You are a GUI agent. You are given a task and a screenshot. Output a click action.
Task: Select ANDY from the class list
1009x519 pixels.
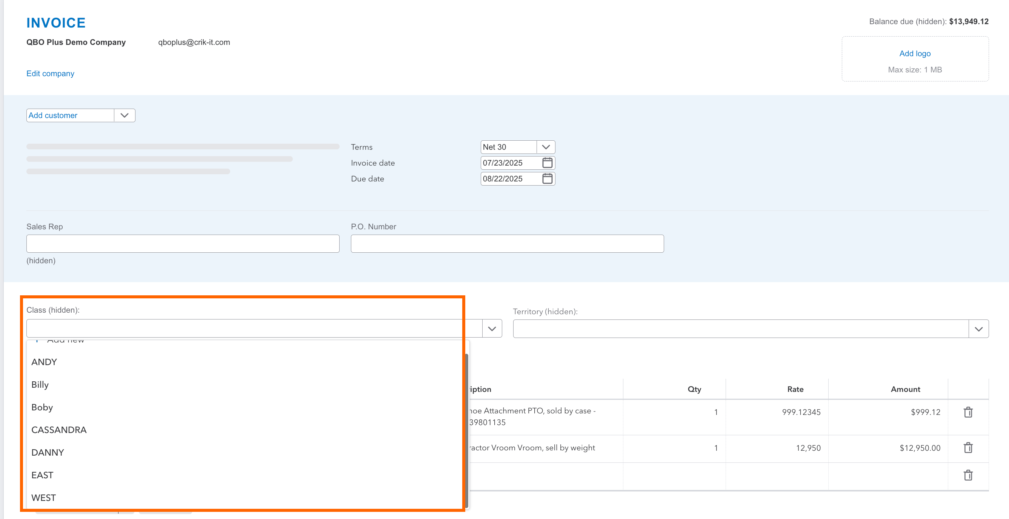click(44, 362)
